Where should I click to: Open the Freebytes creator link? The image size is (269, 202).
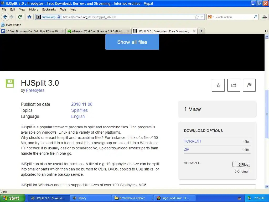pyautogui.click(x=35, y=90)
